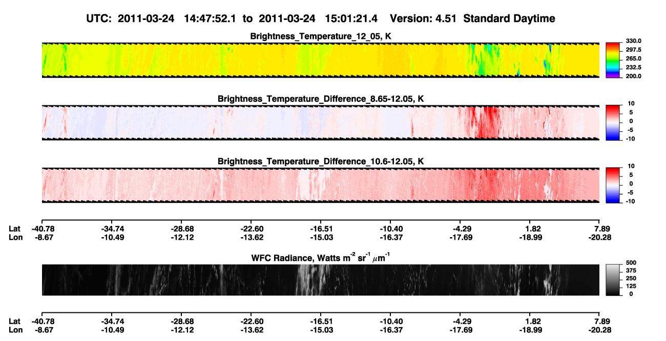Click the start time 14:47:52.1 in the header
This screenshot has width=666, height=341.
[x=210, y=18]
